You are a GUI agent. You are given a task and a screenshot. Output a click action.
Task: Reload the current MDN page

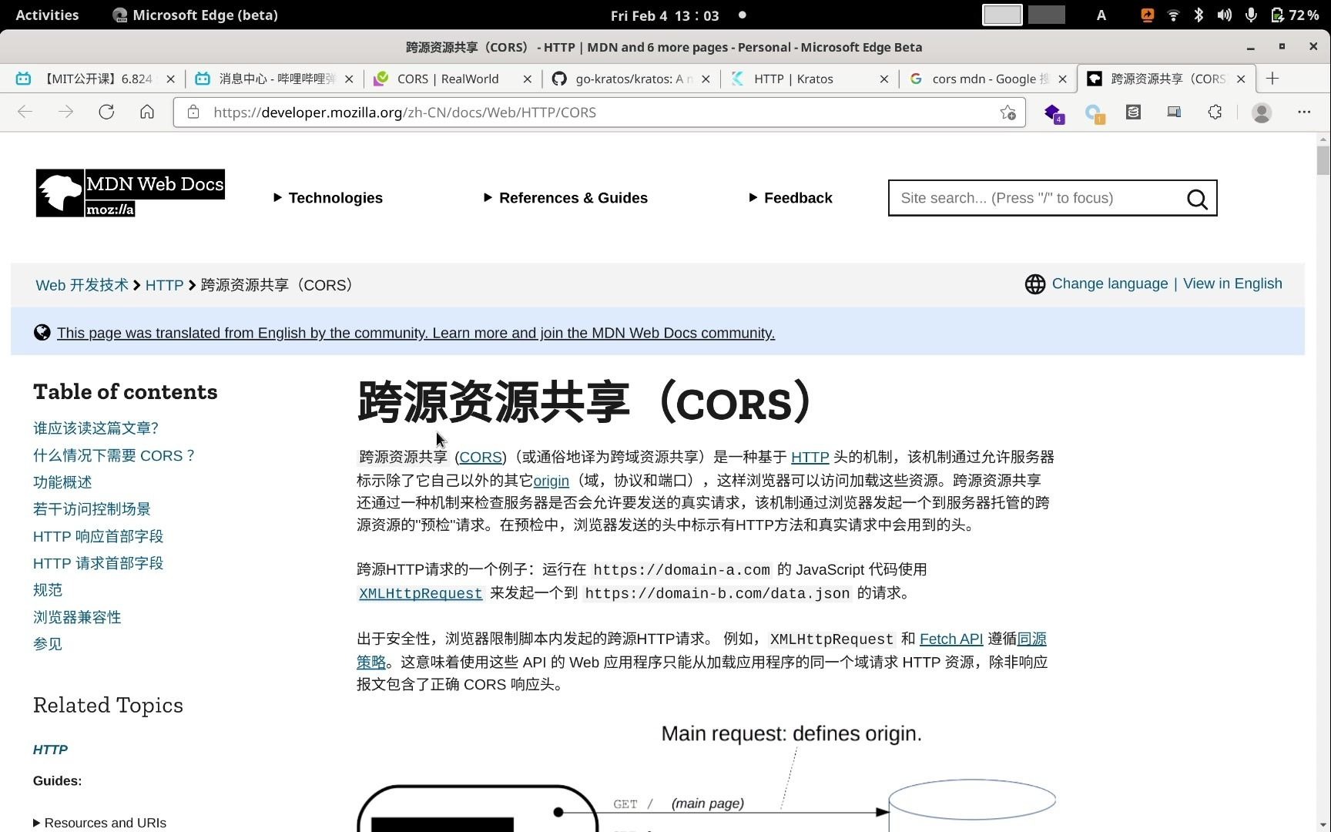point(106,112)
